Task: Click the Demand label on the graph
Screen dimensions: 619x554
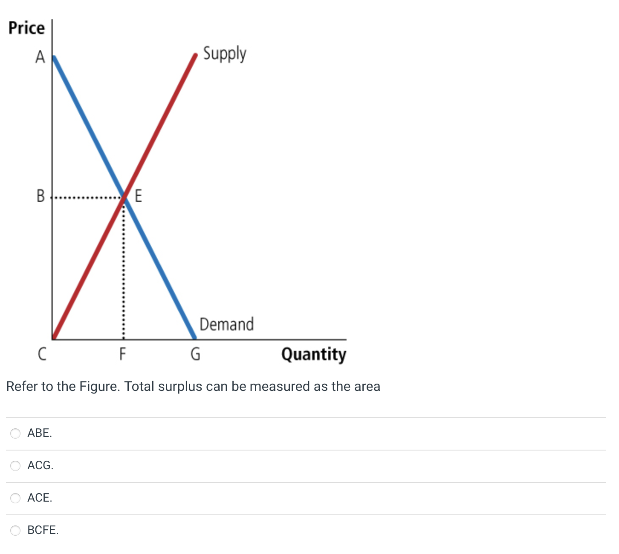Action: point(226,324)
